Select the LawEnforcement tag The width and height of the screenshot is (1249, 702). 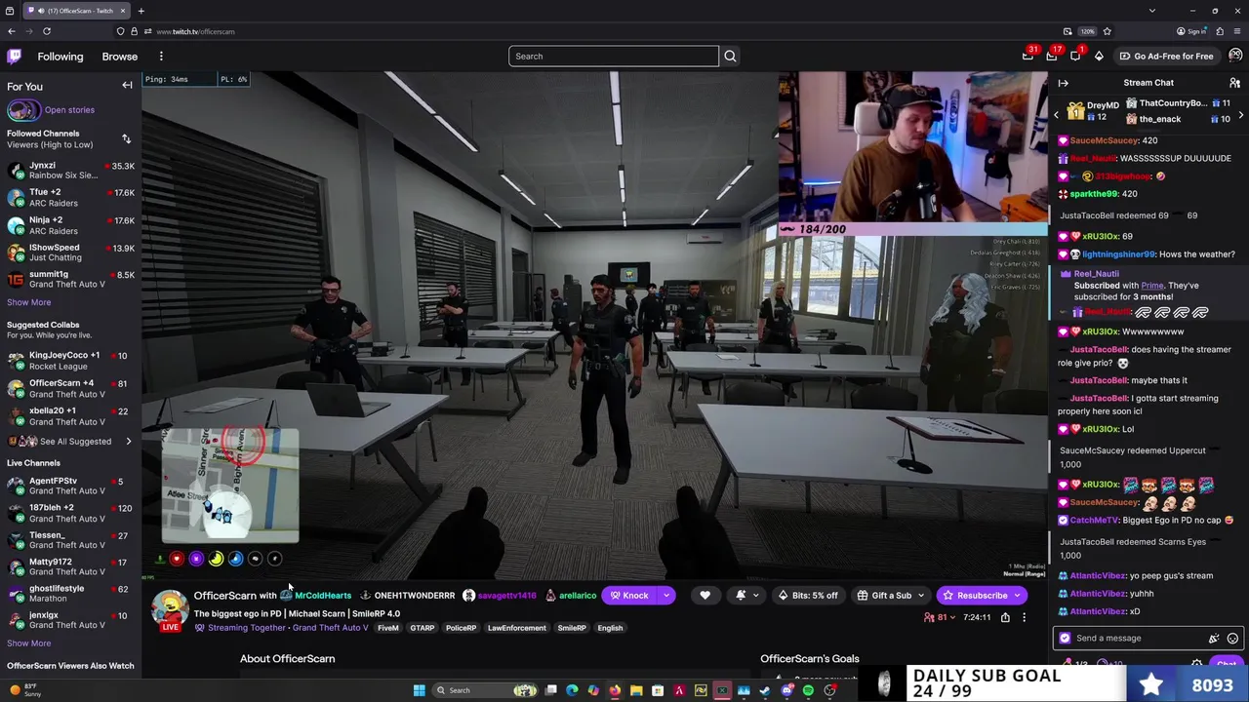(517, 629)
